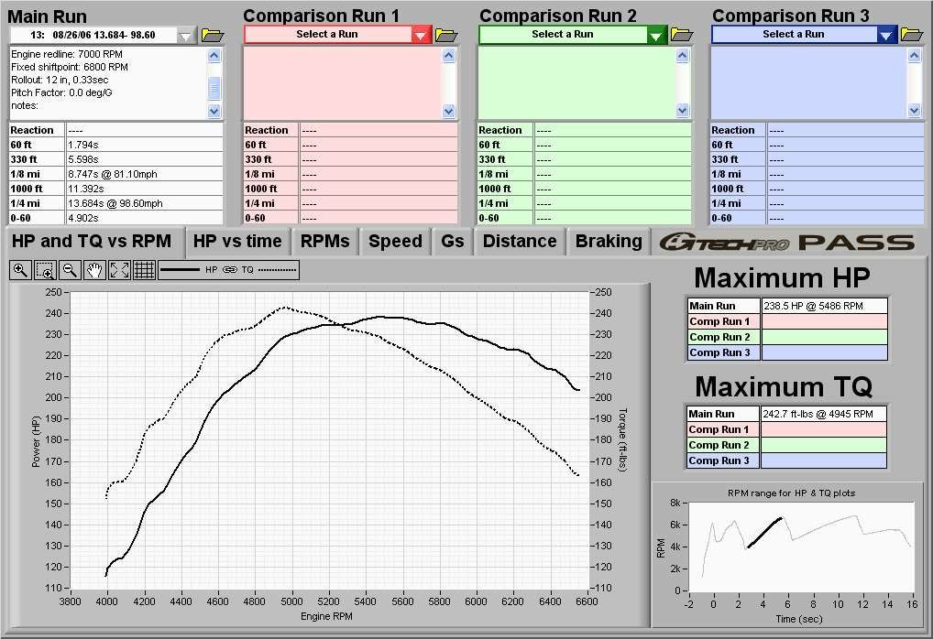The width and height of the screenshot is (933, 639).
Task: Click the zoom out magnifier tool
Action: (x=70, y=270)
